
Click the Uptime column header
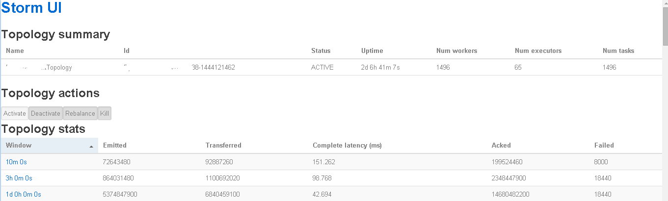point(372,51)
